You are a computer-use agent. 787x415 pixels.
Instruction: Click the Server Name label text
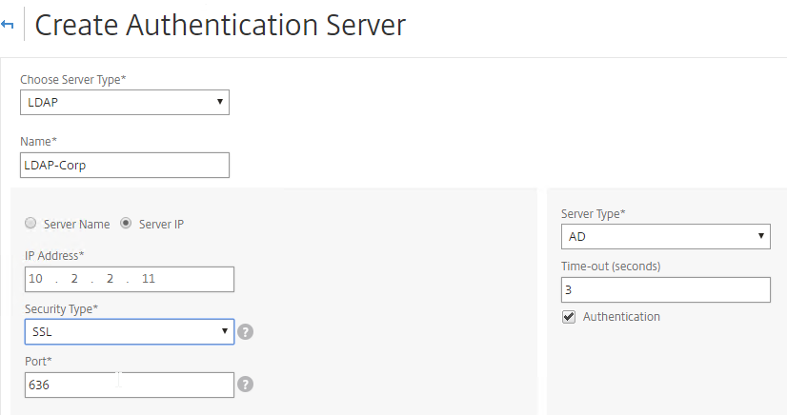[x=77, y=224]
